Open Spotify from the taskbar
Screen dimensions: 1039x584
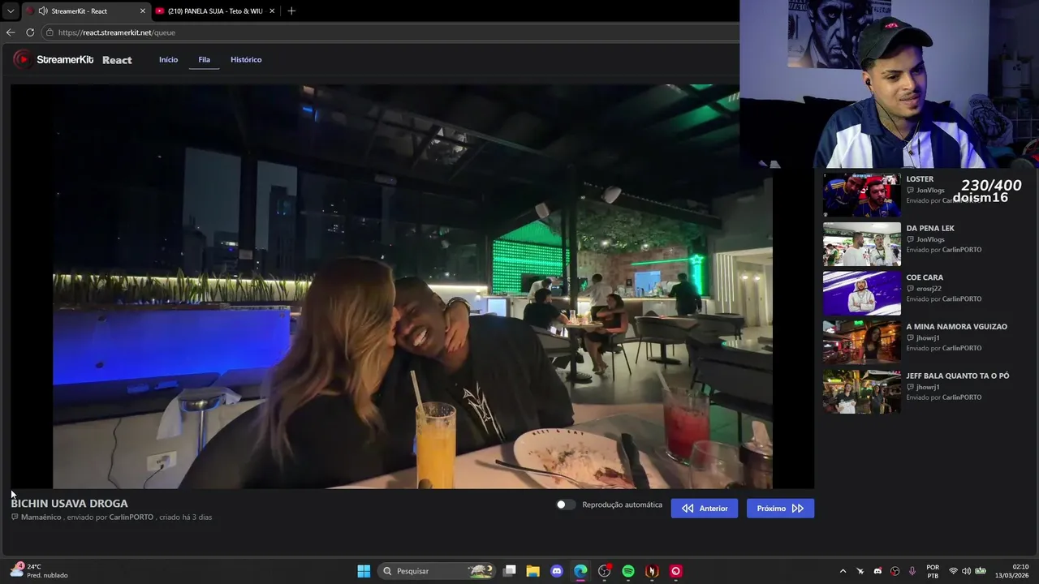coord(628,571)
